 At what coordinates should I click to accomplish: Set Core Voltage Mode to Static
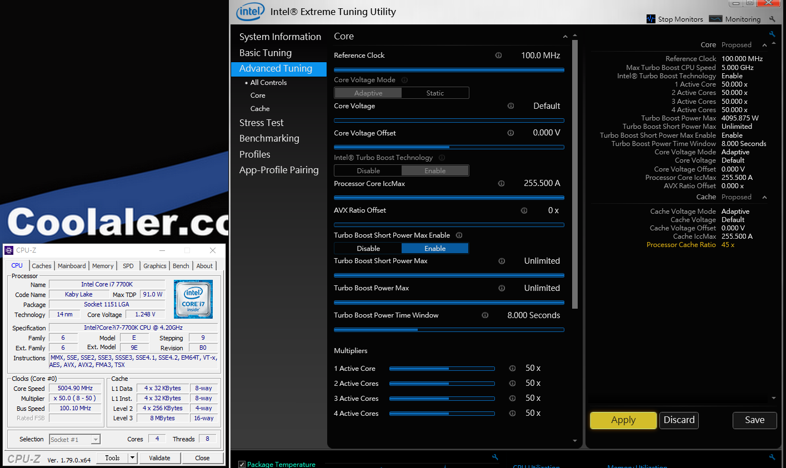pyautogui.click(x=435, y=93)
